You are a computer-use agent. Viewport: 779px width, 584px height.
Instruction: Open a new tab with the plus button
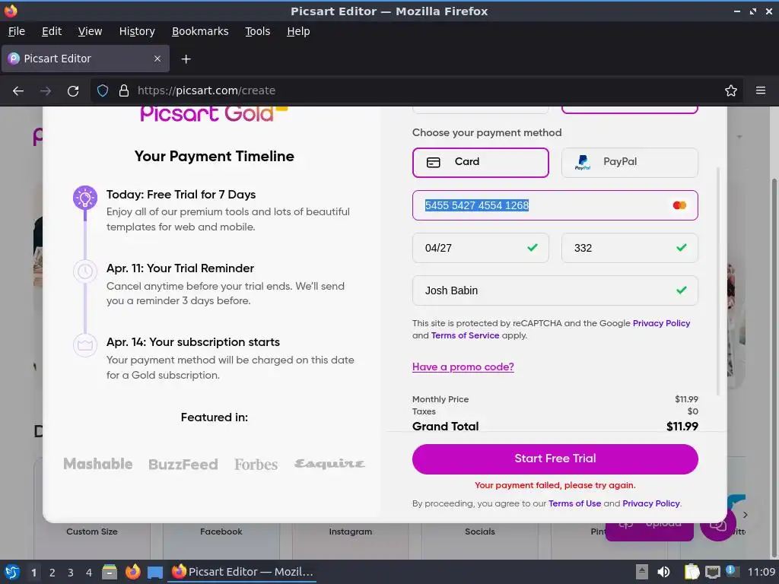pyautogui.click(x=186, y=59)
